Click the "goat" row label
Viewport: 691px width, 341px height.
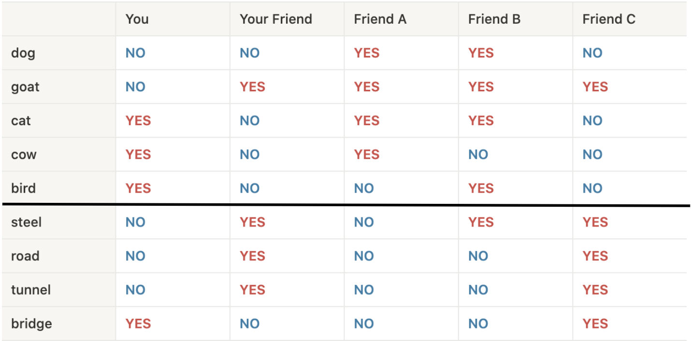pos(25,87)
